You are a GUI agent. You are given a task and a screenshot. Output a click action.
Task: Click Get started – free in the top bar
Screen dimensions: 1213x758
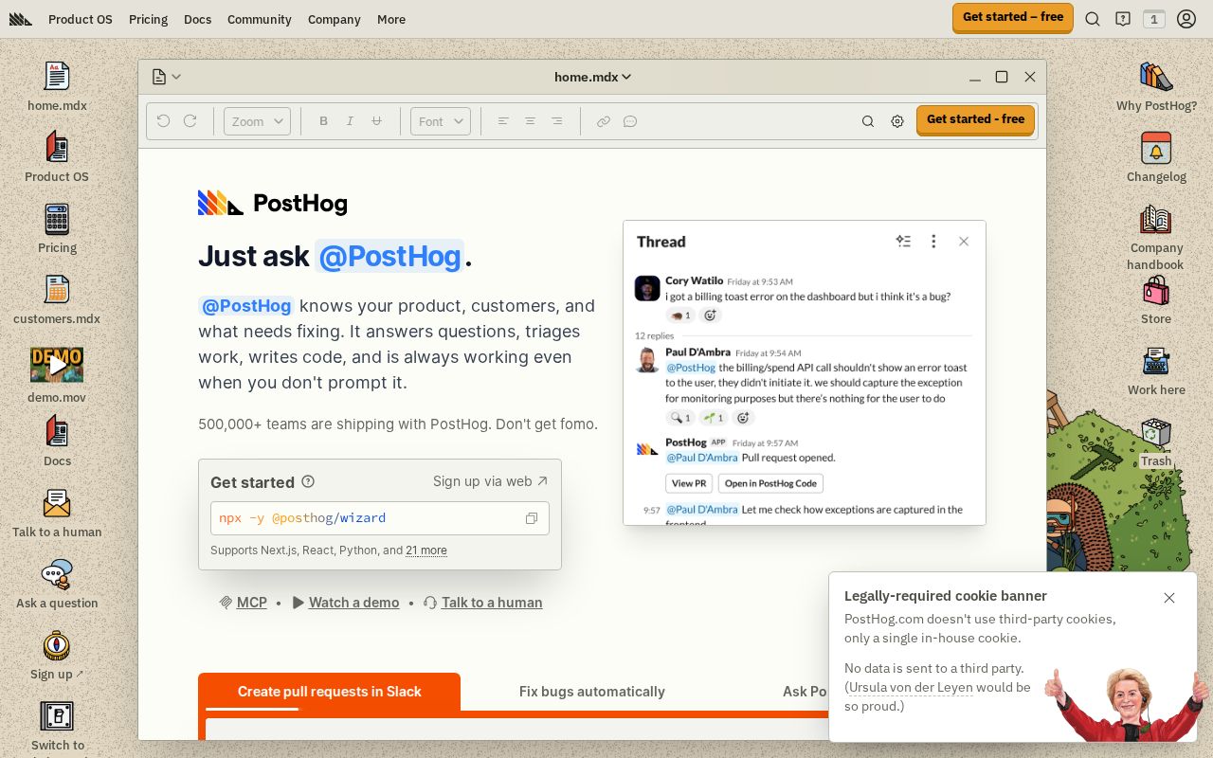tap(1013, 17)
